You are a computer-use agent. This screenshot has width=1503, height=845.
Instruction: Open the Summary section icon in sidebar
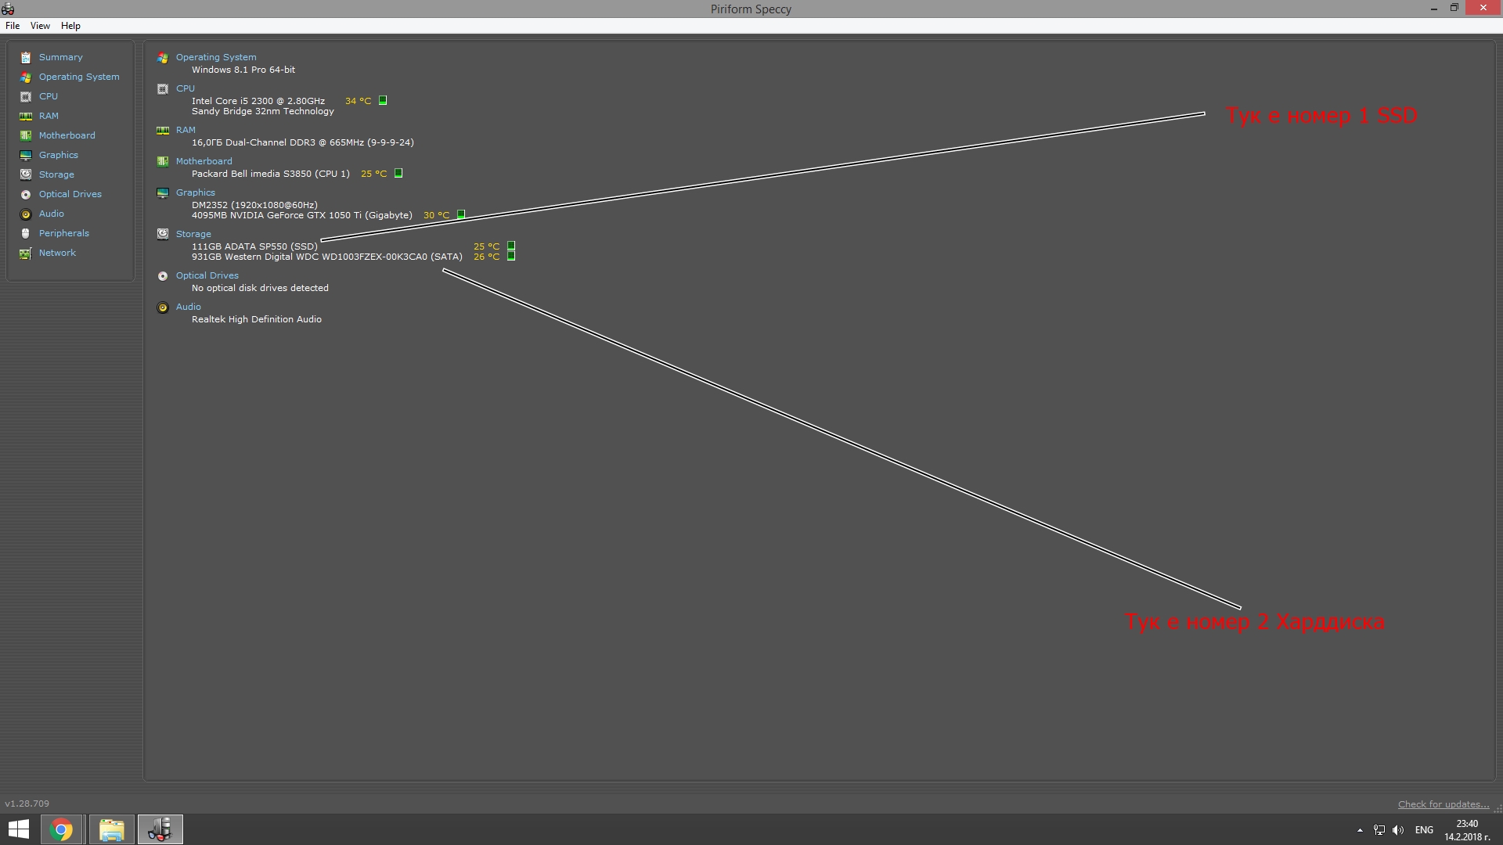point(26,57)
